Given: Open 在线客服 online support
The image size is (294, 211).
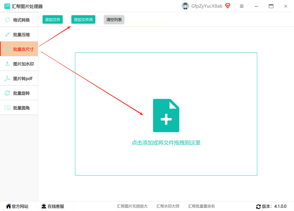Looking at the screenshot, I should [53, 206].
